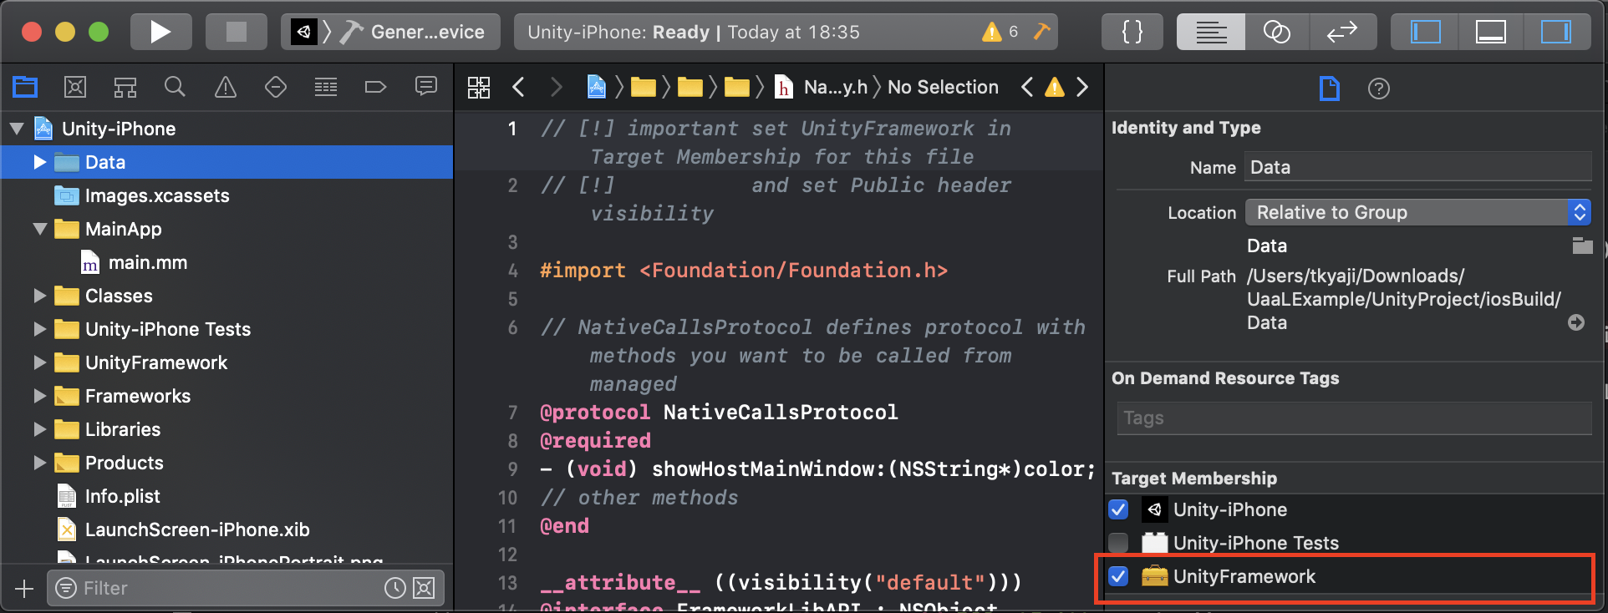Image resolution: width=1608 pixels, height=613 pixels.
Task: Click the activity warning count indicator
Action: 1000,32
